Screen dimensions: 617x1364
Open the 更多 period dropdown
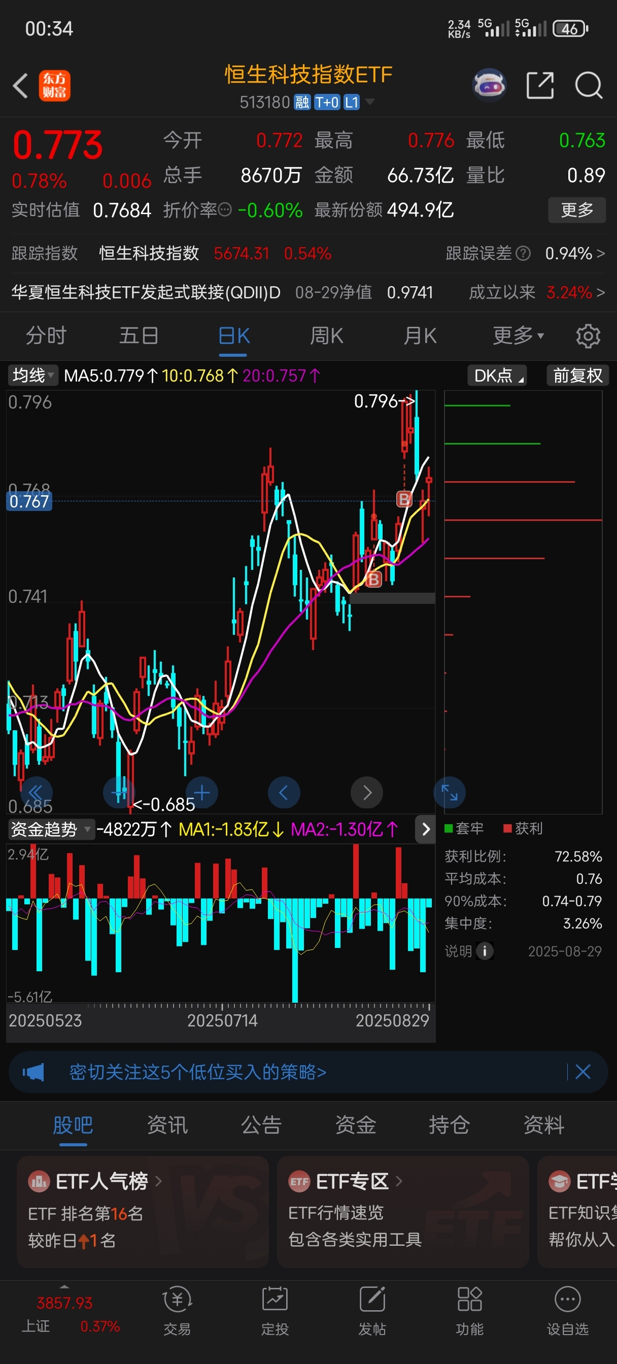click(519, 336)
